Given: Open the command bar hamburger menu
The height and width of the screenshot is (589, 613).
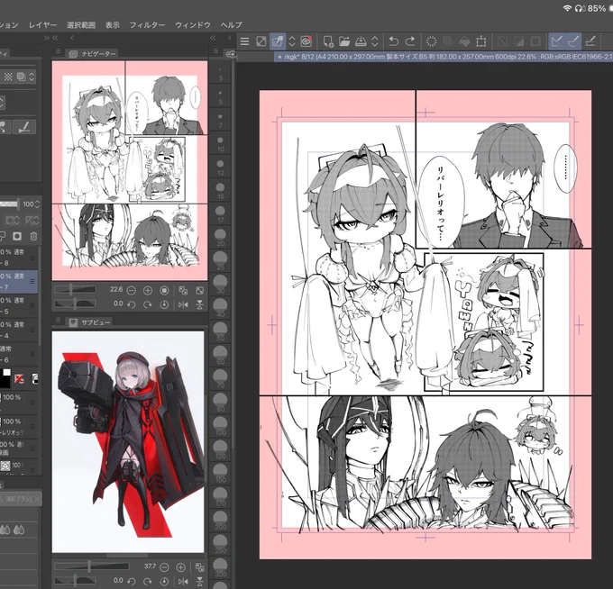Looking at the screenshot, I should (244, 41).
